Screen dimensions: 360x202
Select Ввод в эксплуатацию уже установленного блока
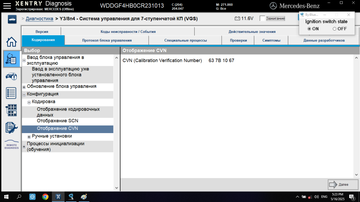click(x=68, y=75)
